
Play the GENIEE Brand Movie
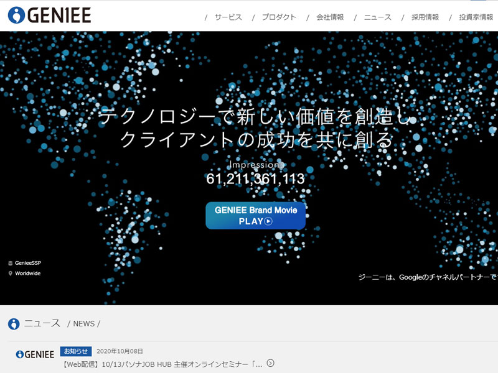click(255, 215)
